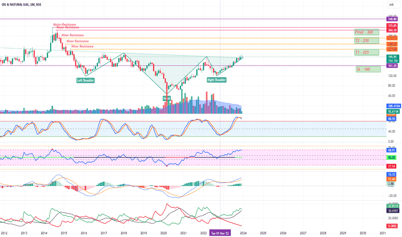Click the RSI value label 68.91
Viewport: 402px width, 237px height.
click(x=392, y=150)
